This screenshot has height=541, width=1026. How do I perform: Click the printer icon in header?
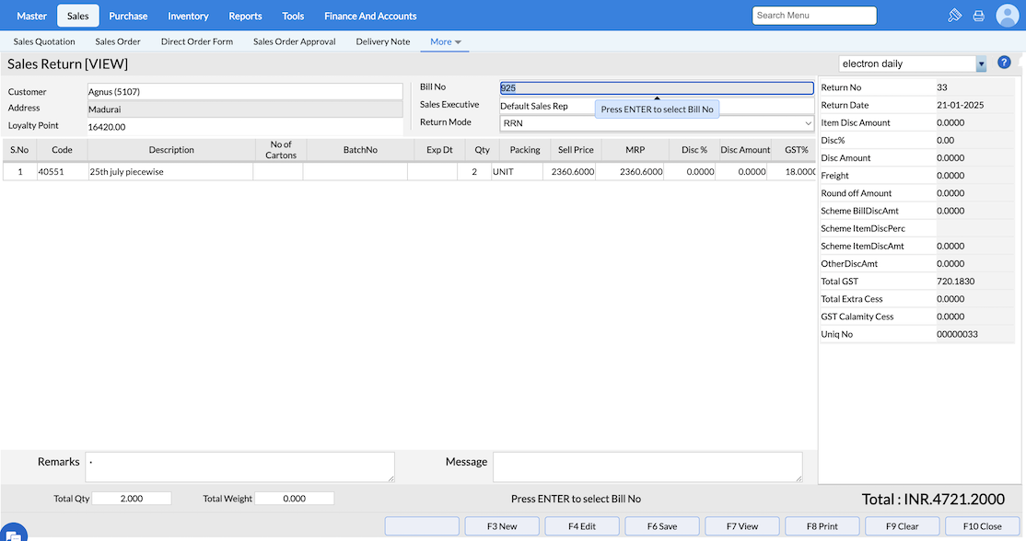(x=979, y=16)
